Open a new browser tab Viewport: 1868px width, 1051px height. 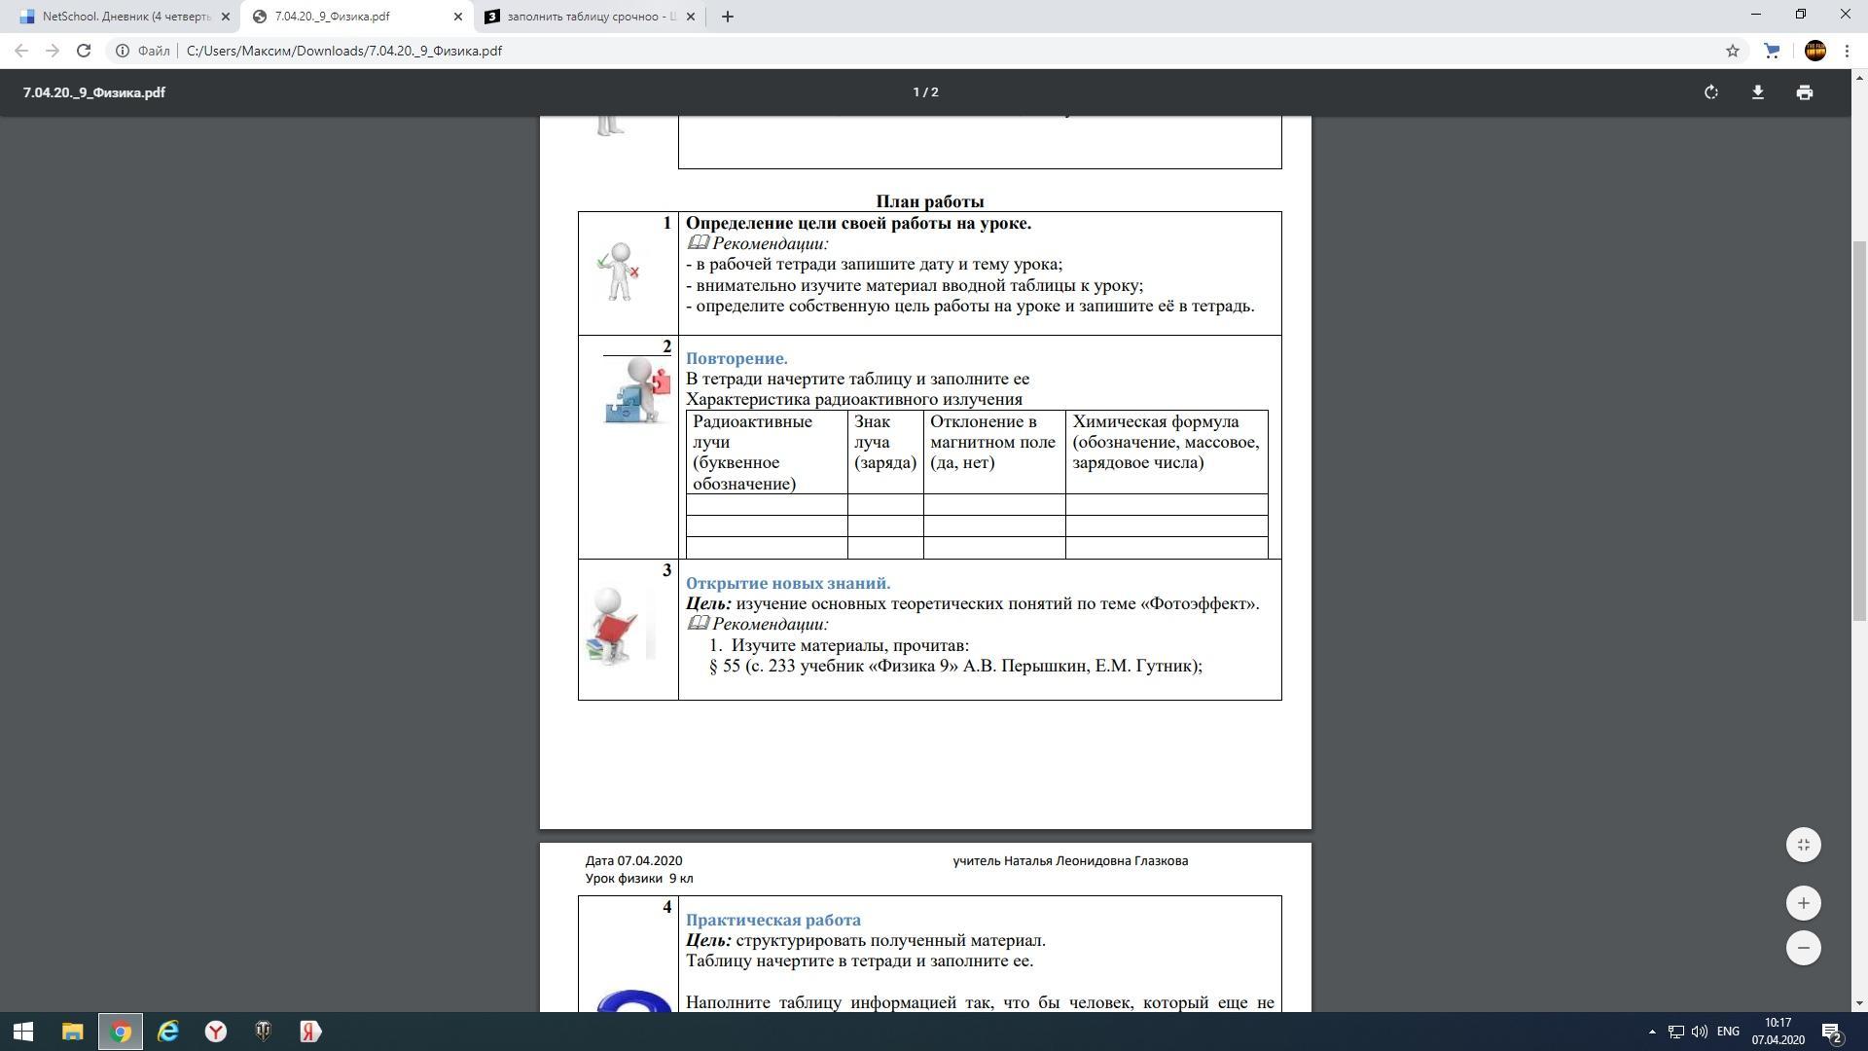pos(727,17)
